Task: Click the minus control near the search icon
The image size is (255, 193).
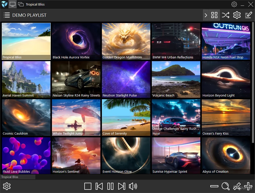Action: coord(214,186)
